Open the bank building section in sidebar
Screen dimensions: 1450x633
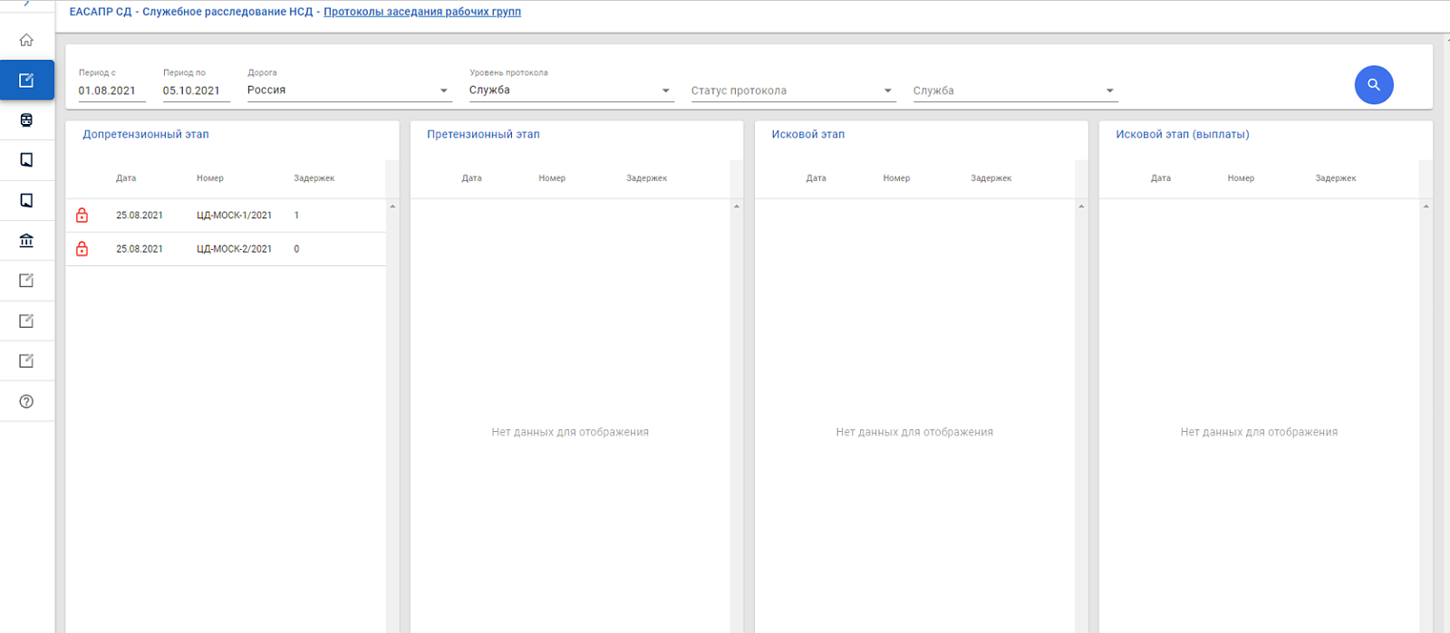point(26,240)
